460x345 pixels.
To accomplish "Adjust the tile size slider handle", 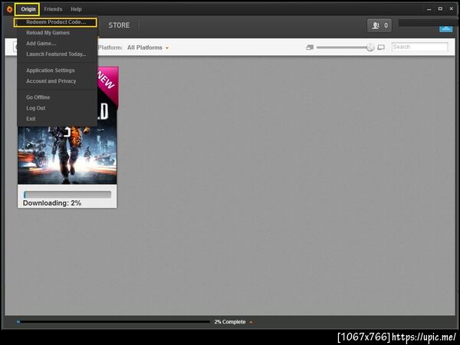I will (x=370, y=47).
